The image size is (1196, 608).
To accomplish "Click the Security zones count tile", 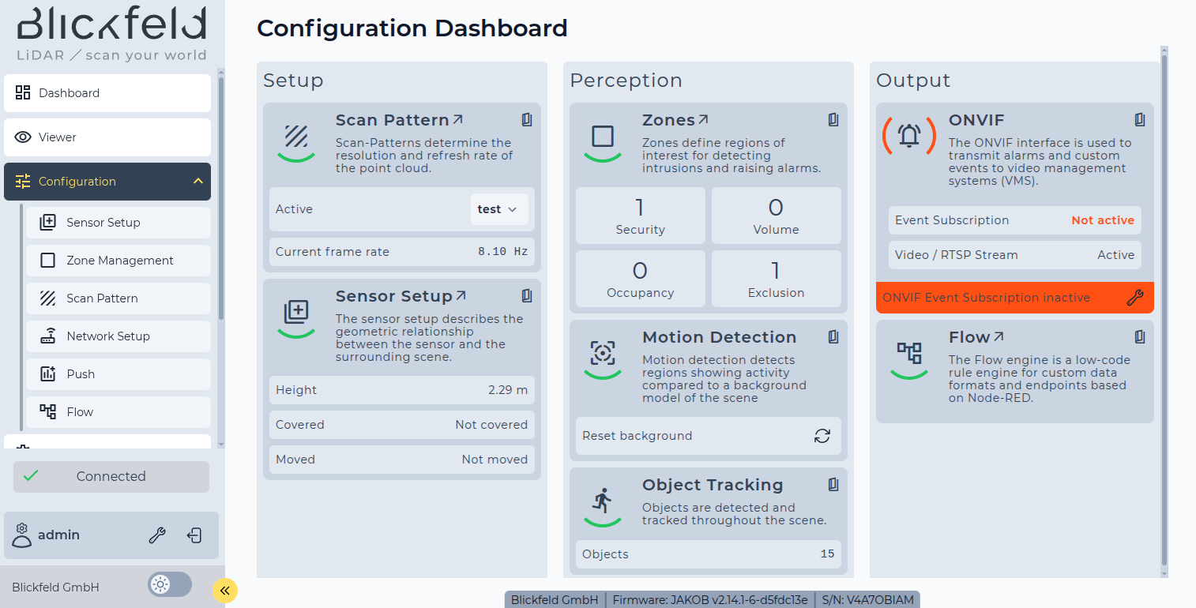I will (640, 216).
